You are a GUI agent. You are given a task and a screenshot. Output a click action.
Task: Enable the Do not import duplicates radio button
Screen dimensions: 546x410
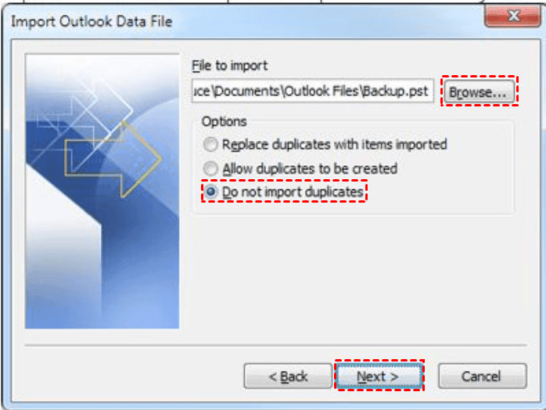210,192
